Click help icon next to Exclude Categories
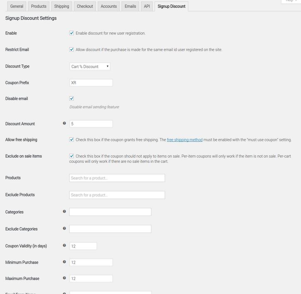This screenshot has width=301, height=294. 64,229
